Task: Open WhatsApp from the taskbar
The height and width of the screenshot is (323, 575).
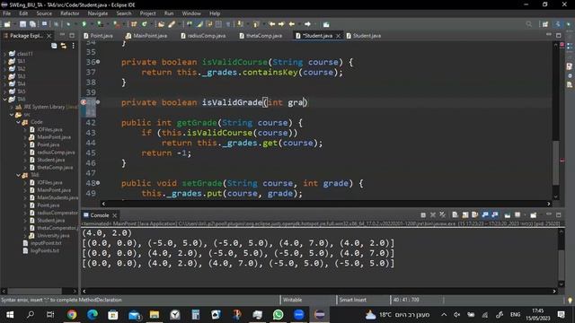Action: (278, 315)
